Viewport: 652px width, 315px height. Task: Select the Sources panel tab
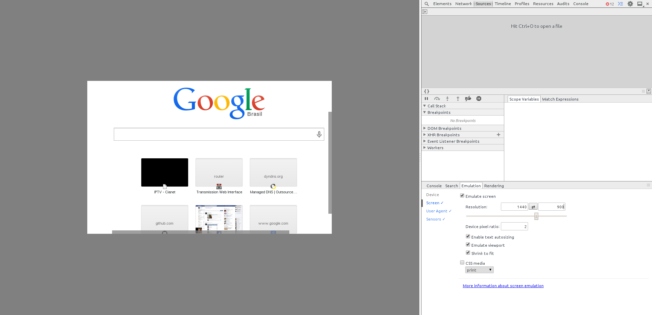click(x=483, y=4)
